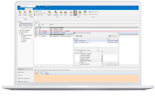
Task: Toggle checkbox for GEMO - RD Mnichovice row
Action: click(x=37, y=33)
